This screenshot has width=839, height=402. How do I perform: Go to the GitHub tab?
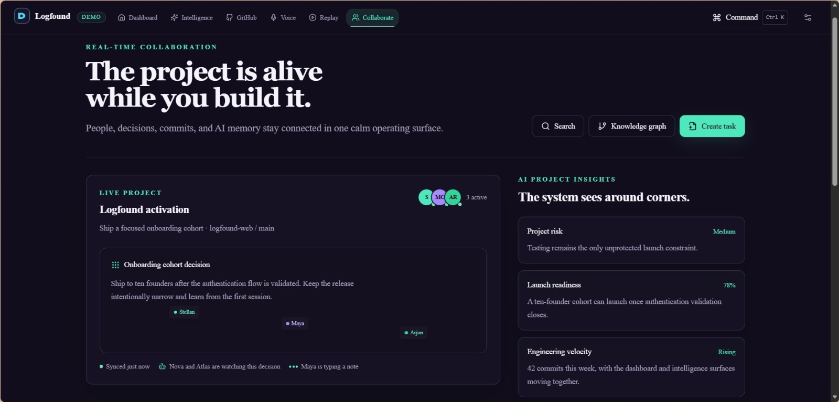pyautogui.click(x=241, y=18)
